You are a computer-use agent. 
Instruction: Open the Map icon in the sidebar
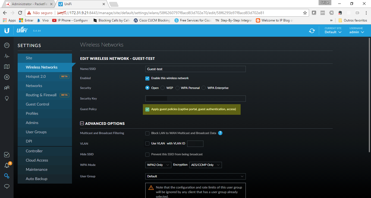tap(7, 67)
